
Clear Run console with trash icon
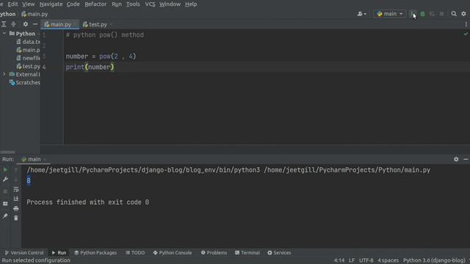16,219
